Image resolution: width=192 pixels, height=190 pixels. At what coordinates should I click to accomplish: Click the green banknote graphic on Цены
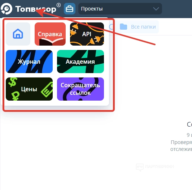[47, 89]
